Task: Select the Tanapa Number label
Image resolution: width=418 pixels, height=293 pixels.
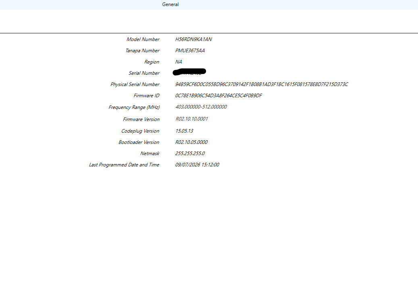Action: tap(142, 51)
